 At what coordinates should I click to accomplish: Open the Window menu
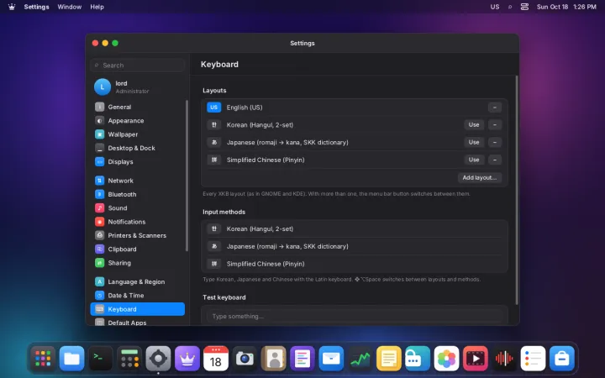click(x=70, y=7)
